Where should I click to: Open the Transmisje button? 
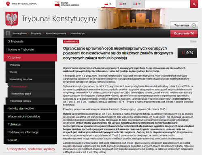pyautogui.click(x=184, y=25)
